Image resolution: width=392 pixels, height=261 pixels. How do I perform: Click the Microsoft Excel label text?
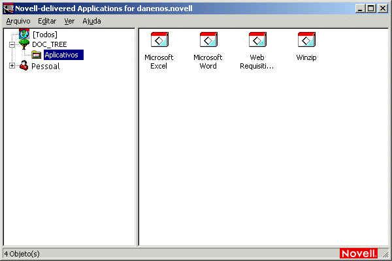point(159,62)
